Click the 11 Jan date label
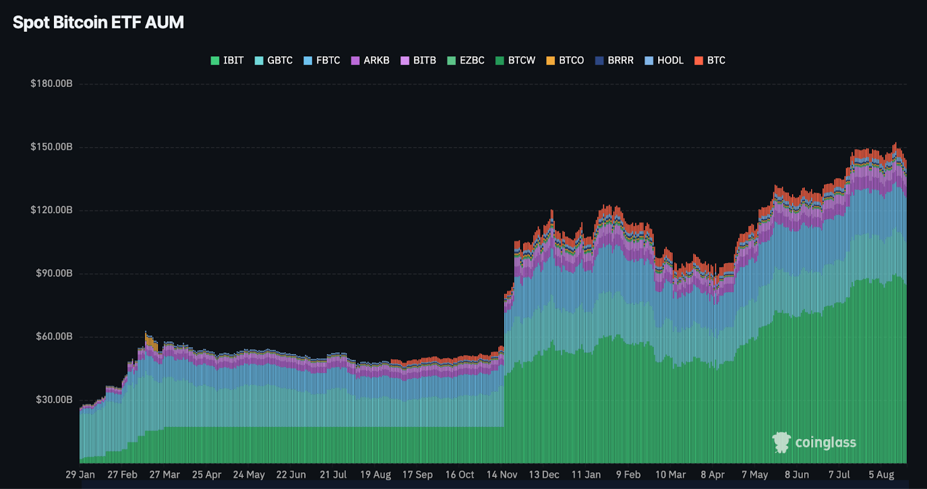Image resolution: width=927 pixels, height=489 pixels. pos(586,475)
